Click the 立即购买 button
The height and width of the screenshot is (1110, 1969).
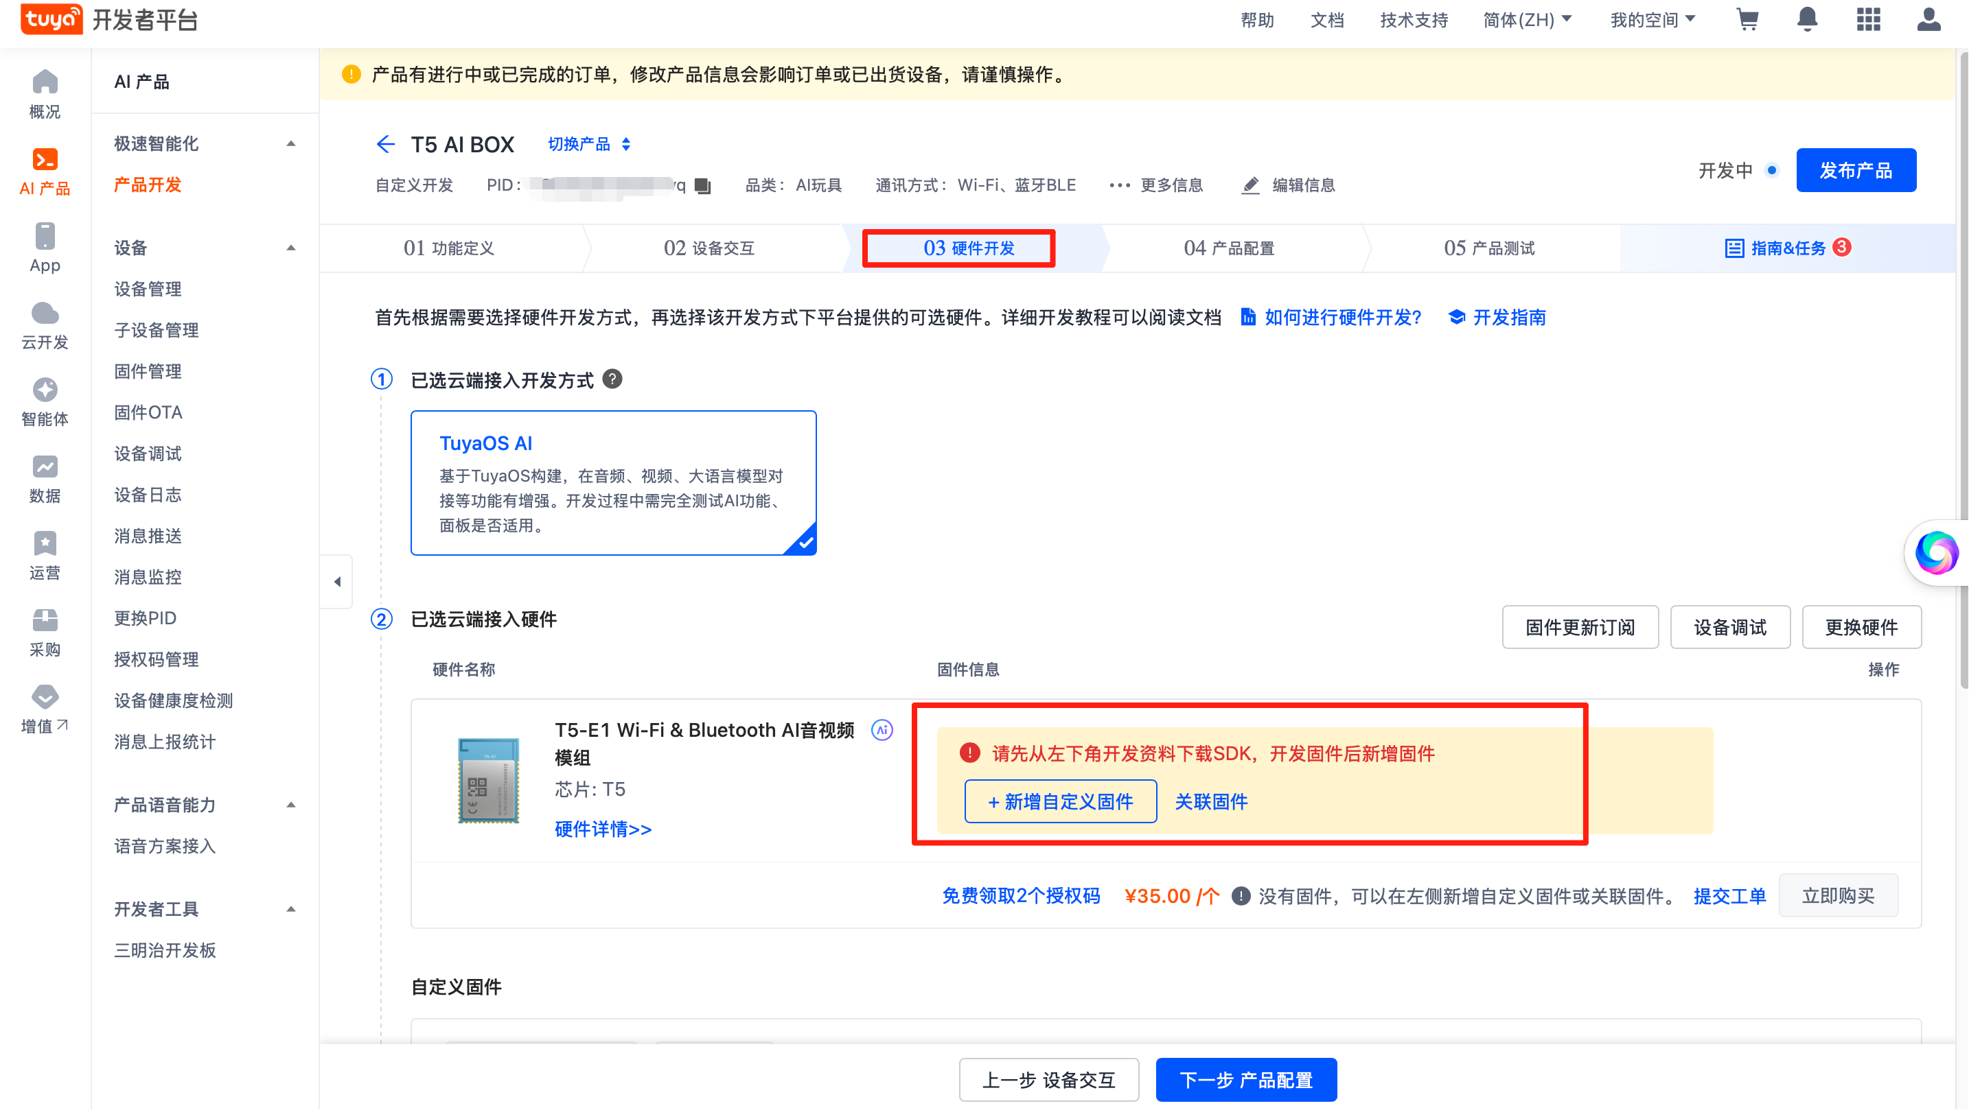coord(1839,895)
